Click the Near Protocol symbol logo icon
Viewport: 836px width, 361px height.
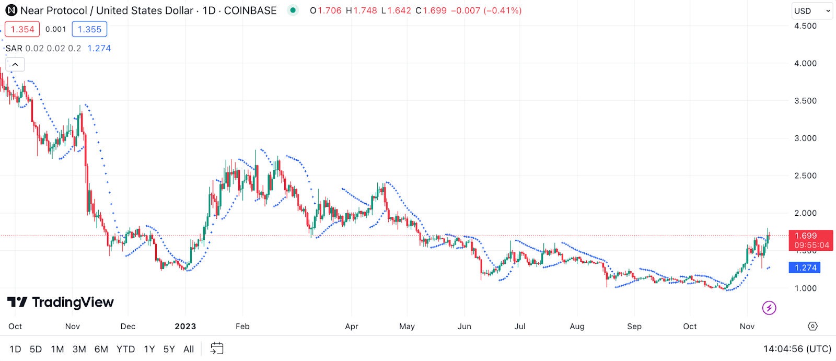(11, 10)
